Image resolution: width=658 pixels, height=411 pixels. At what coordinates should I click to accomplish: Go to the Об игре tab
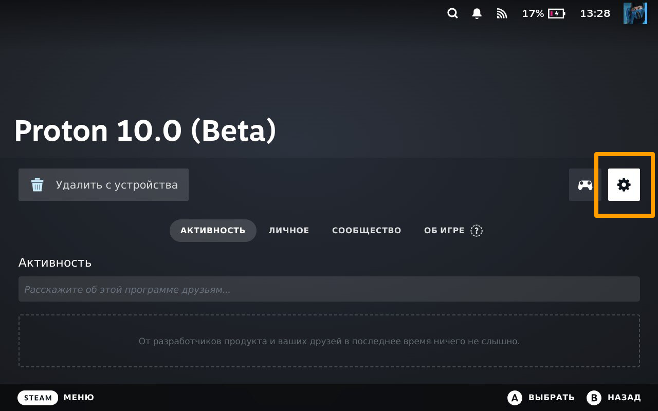(x=444, y=231)
